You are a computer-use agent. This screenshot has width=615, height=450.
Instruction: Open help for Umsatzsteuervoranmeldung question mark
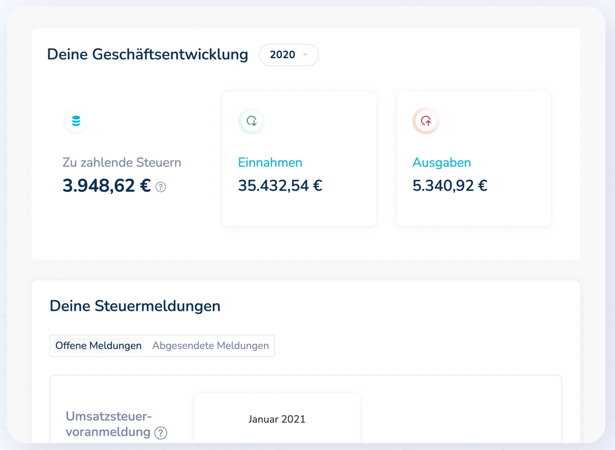tap(161, 433)
